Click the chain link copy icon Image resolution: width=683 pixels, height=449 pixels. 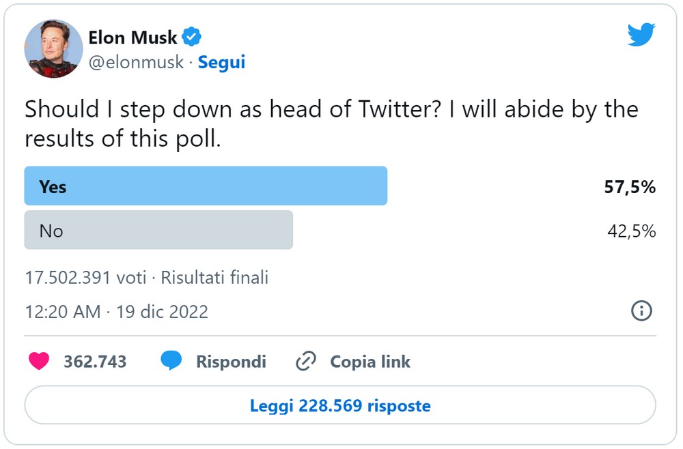pos(305,361)
